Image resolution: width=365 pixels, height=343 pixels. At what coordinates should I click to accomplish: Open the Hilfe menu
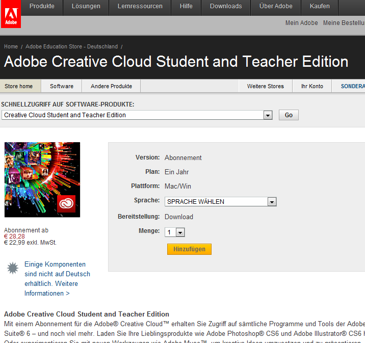pyautogui.click(x=186, y=6)
